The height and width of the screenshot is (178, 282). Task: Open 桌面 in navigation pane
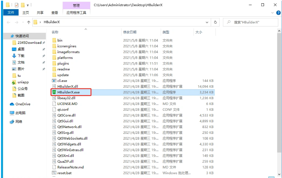coord(21,49)
